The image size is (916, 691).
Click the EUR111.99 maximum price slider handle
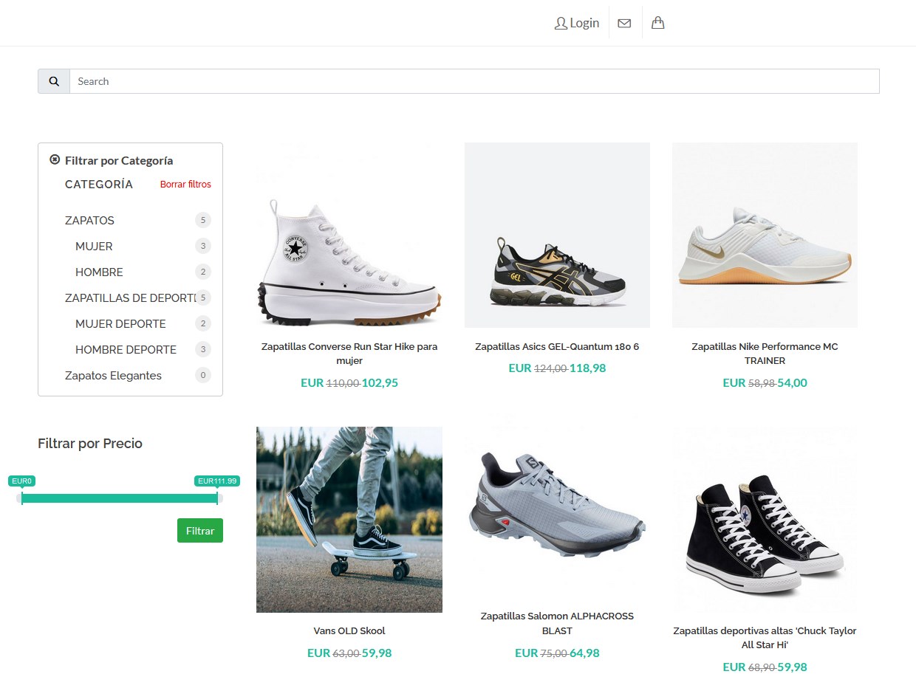pos(217,498)
